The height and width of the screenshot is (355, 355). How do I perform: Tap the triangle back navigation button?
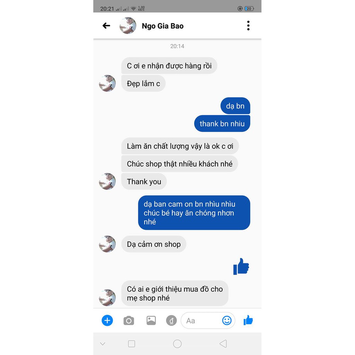[223, 344]
